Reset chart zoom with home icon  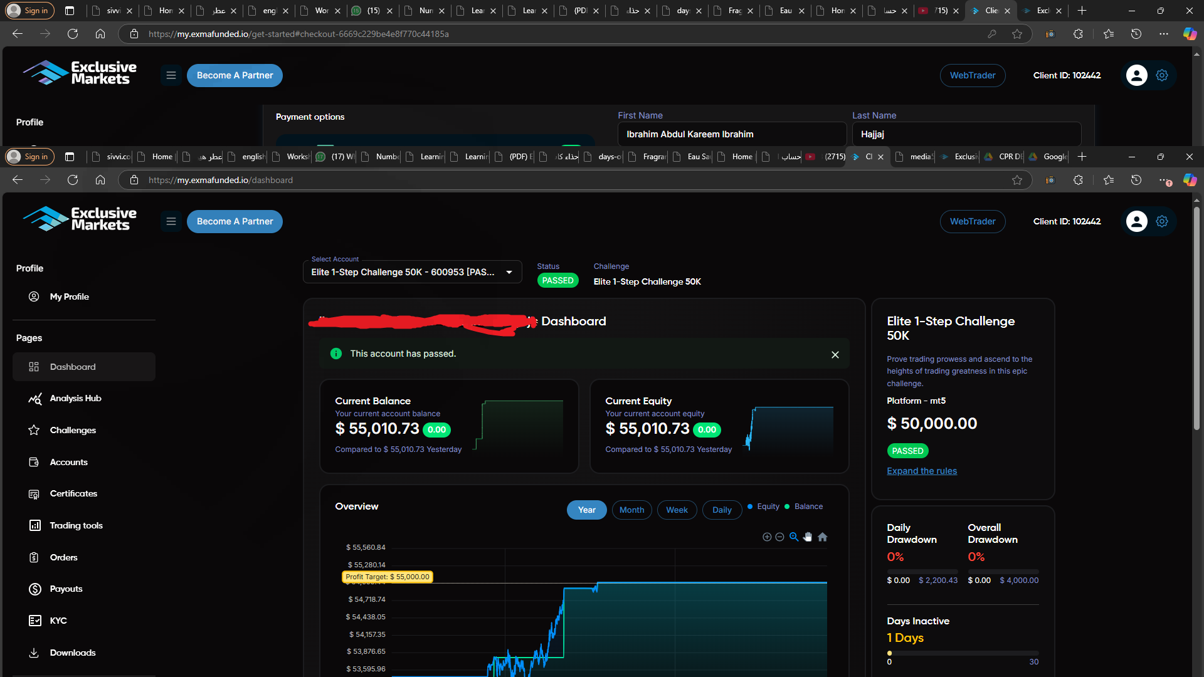point(823,537)
